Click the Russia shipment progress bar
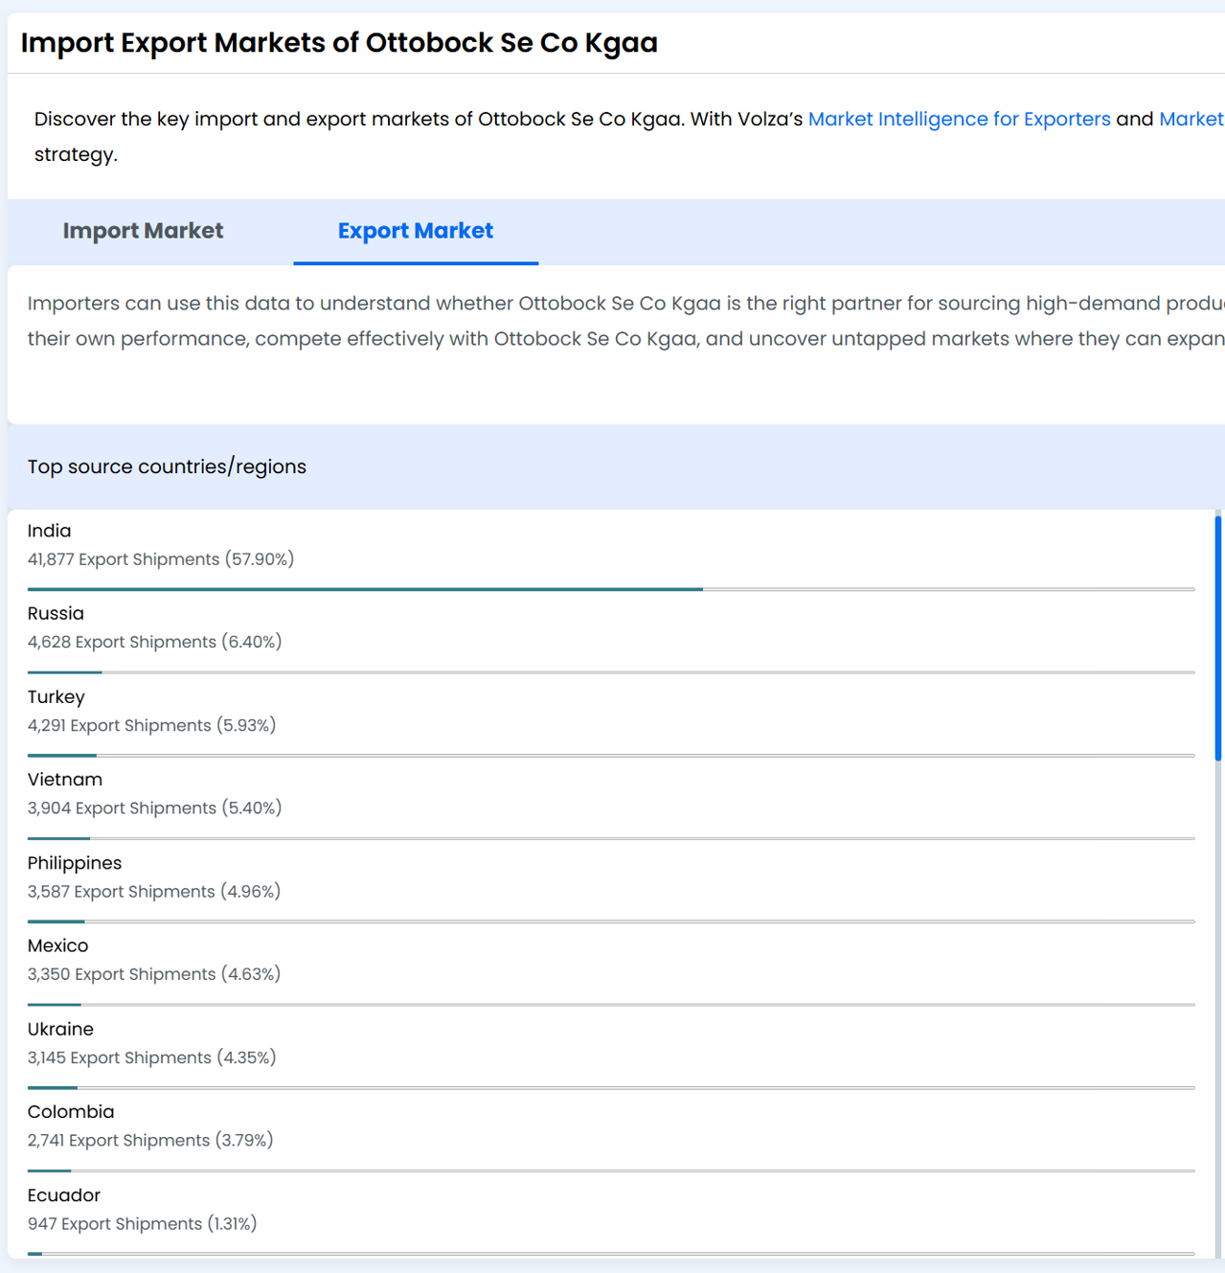This screenshot has width=1225, height=1273. coord(611,672)
